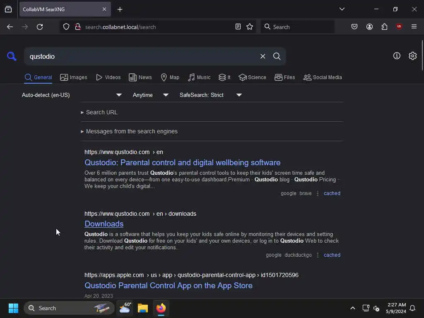The width and height of the screenshot is (424, 318).
Task: Open the clock showing 2:27 AM
Action: (x=396, y=308)
